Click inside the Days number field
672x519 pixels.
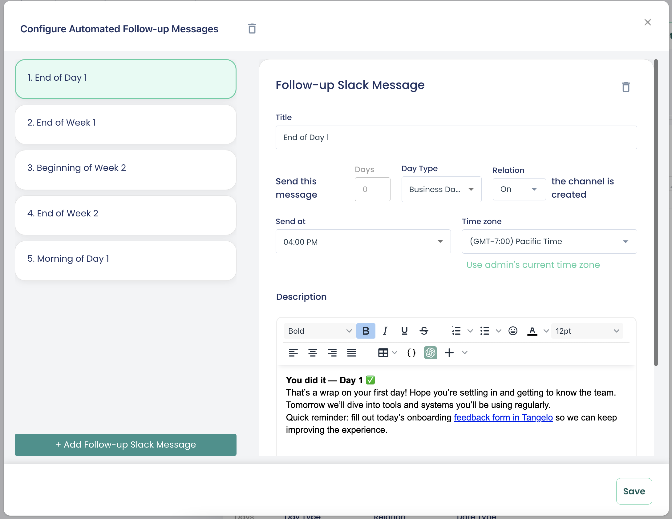(372, 189)
